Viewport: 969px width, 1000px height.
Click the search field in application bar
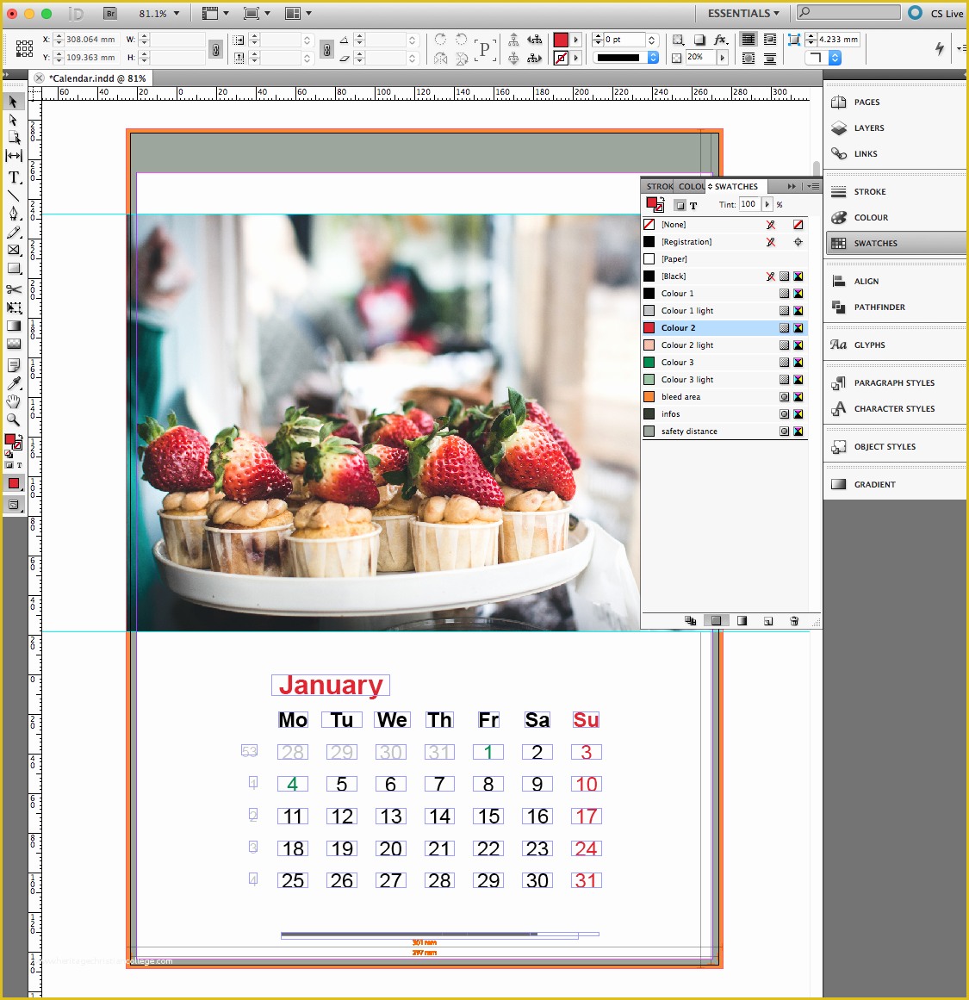[848, 13]
